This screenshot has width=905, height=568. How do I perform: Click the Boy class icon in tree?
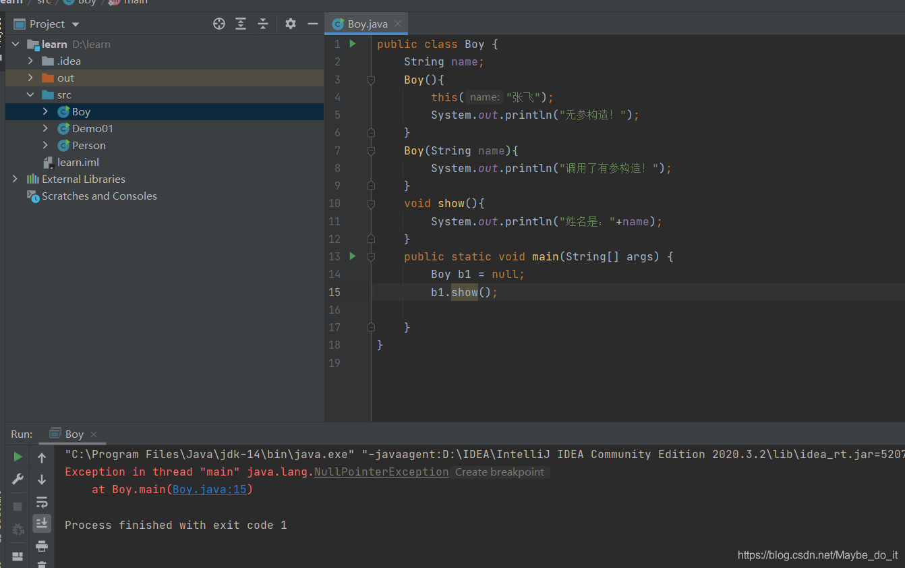63,111
